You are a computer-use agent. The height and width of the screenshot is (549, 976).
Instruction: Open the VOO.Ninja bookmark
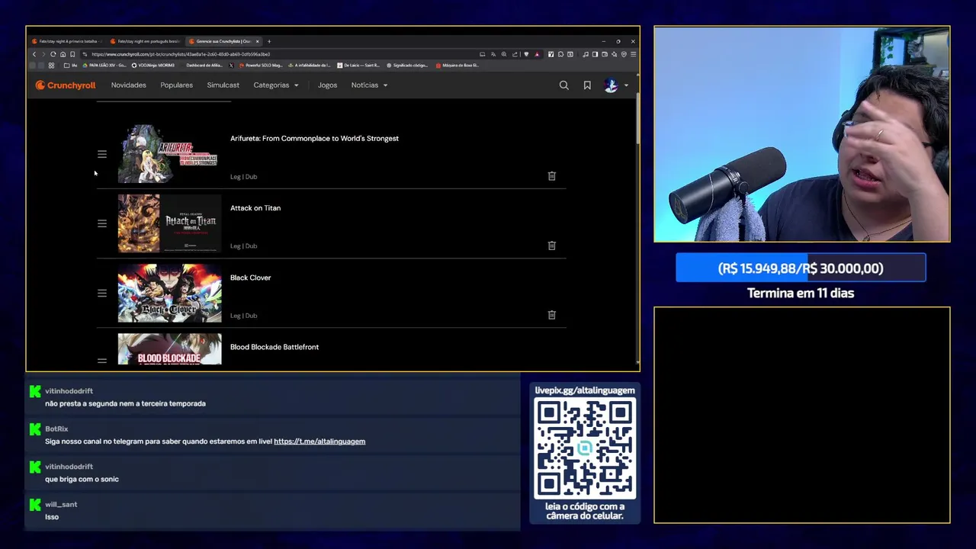point(153,66)
